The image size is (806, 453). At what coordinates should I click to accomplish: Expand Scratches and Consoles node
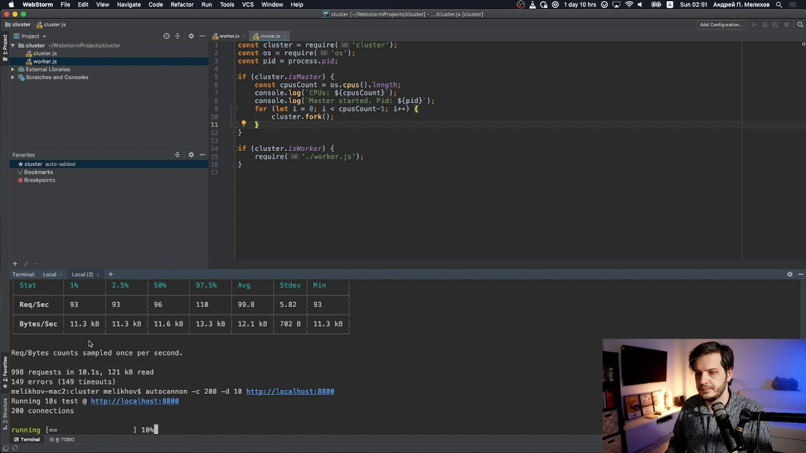(13, 77)
